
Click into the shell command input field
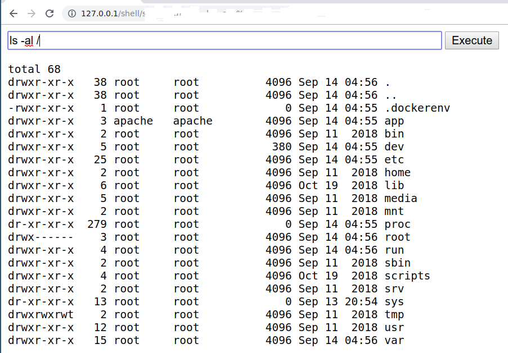pyautogui.click(x=224, y=40)
